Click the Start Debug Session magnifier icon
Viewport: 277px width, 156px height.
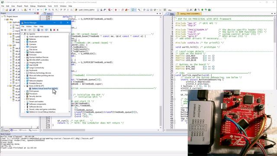coord(110,10)
